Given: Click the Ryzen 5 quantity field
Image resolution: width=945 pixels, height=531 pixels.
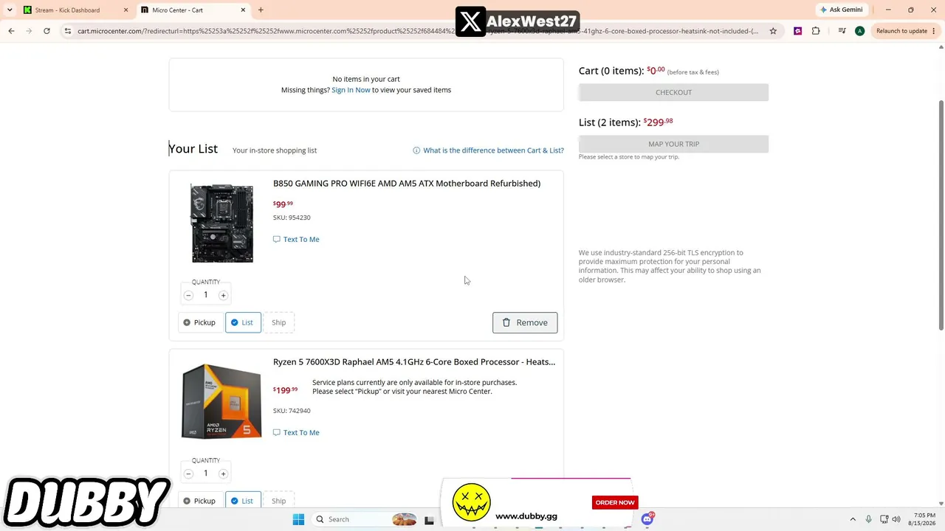Looking at the screenshot, I should pyautogui.click(x=206, y=473).
